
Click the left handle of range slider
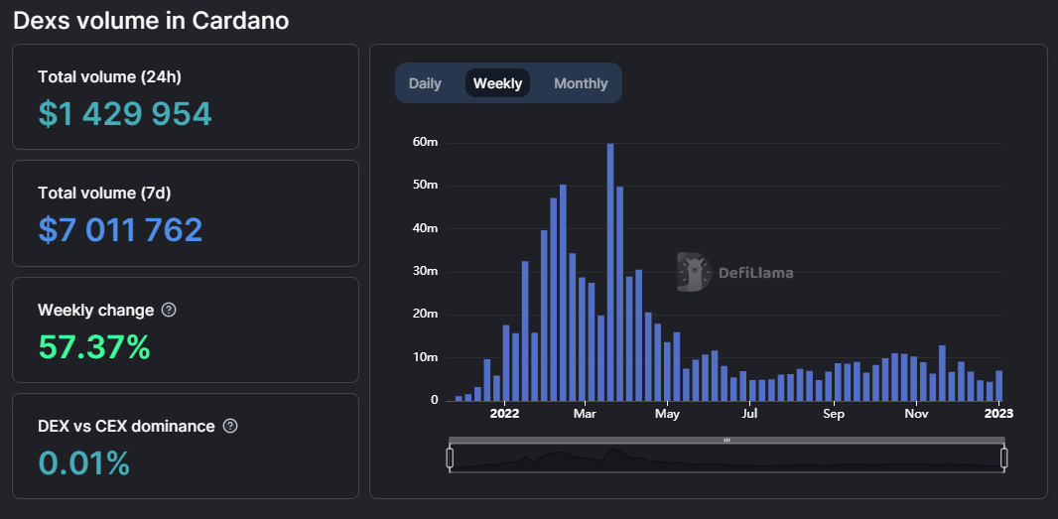450,457
